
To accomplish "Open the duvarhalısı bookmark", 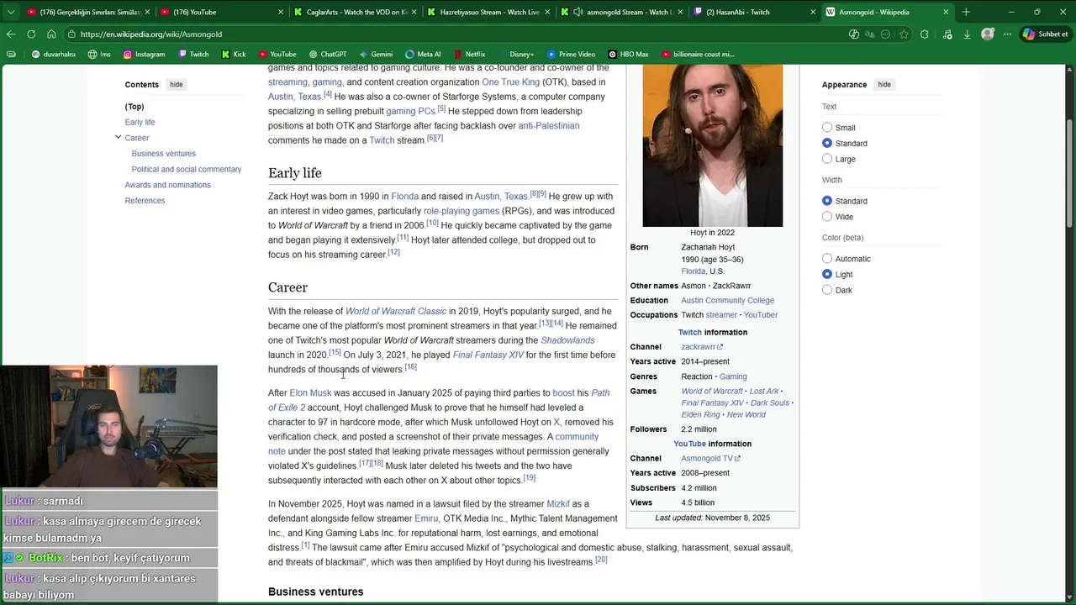I will (x=53, y=55).
